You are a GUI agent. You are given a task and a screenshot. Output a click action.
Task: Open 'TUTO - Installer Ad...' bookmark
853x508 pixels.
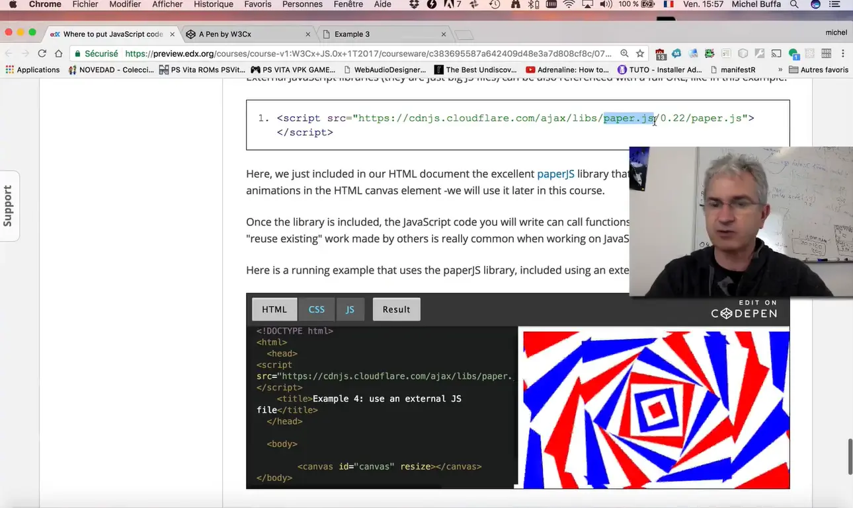(x=659, y=69)
